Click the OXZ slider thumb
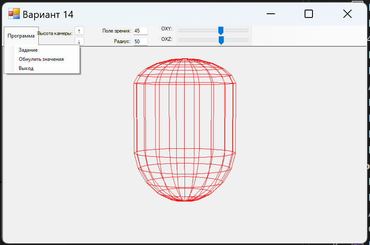 pos(221,40)
